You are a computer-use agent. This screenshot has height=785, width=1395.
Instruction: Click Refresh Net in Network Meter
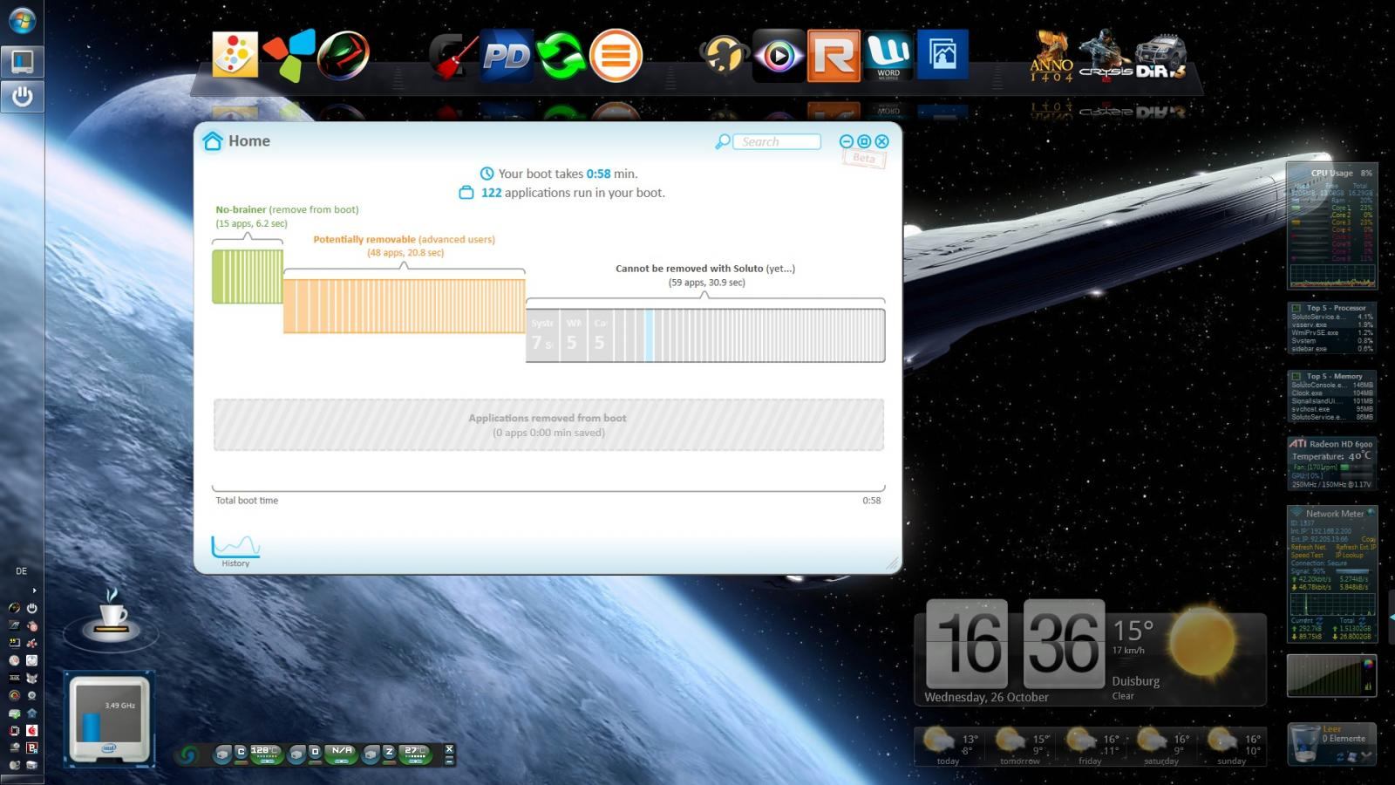(1310, 547)
